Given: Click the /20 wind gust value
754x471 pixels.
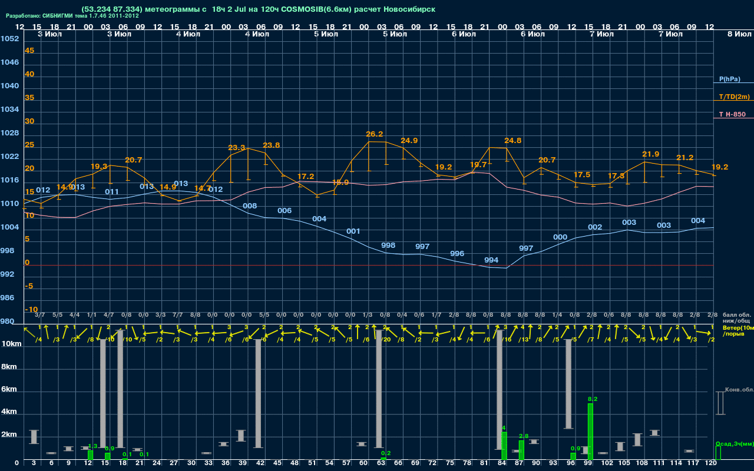Looking at the screenshot, I should tap(385, 340).
